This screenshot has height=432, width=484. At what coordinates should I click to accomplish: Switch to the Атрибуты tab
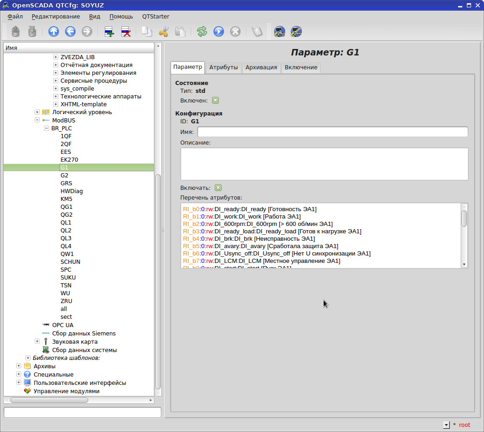coord(223,67)
